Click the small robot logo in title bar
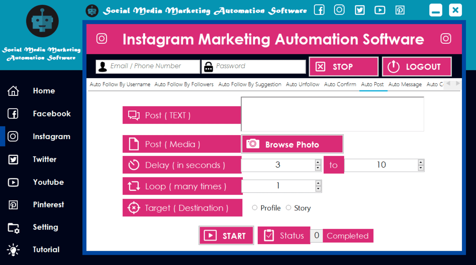The image size is (476, 265). pyautogui.click(x=92, y=11)
